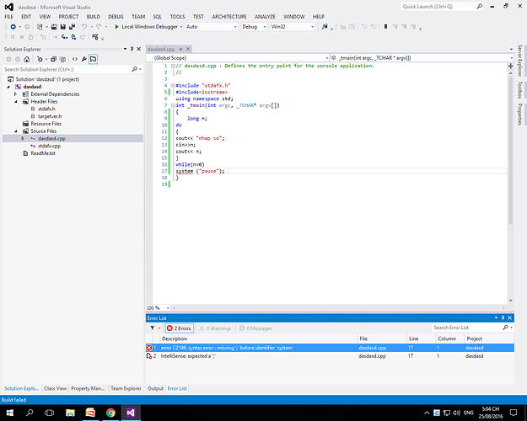Toggle the 0 Warnings filter button
527x421 pixels.
(215, 328)
